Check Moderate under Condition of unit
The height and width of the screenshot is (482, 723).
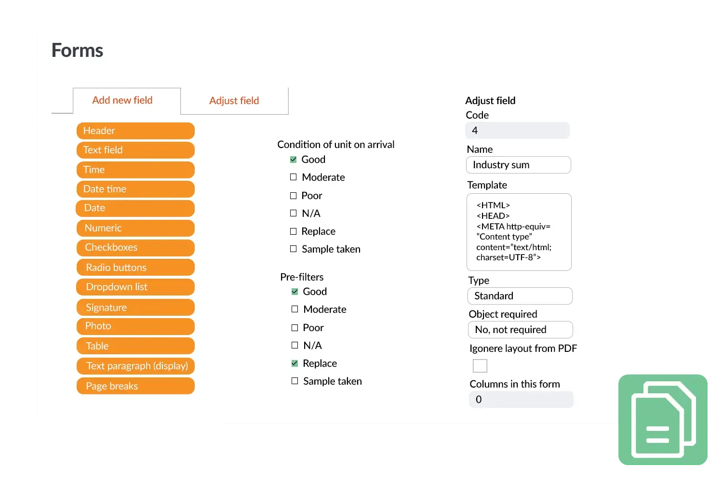(x=294, y=177)
